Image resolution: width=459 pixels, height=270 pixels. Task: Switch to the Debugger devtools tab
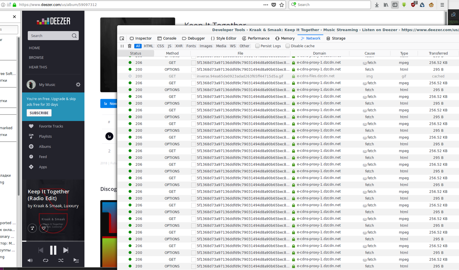(x=193, y=38)
